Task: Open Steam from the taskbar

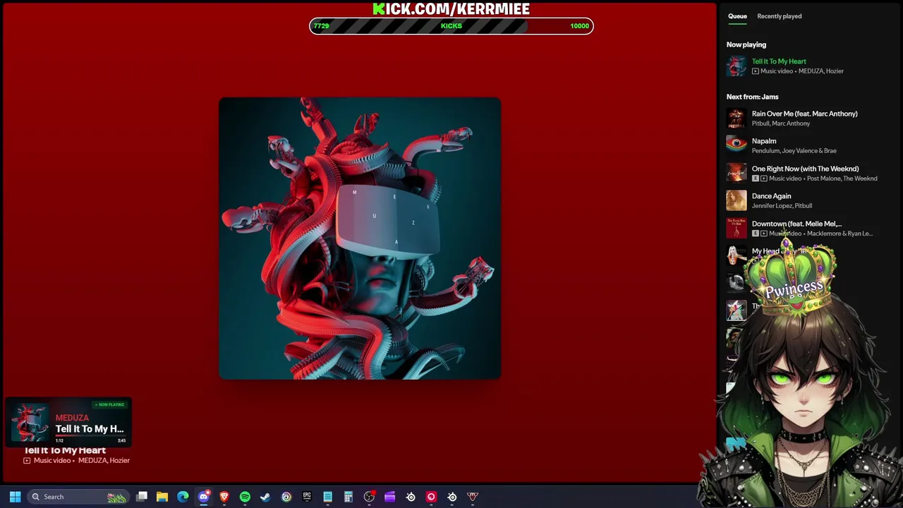Action: 265,497
